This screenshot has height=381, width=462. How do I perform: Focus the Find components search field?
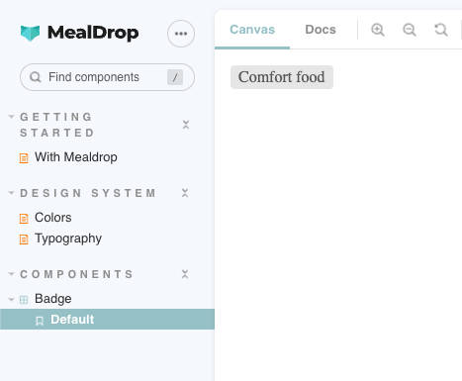(107, 77)
